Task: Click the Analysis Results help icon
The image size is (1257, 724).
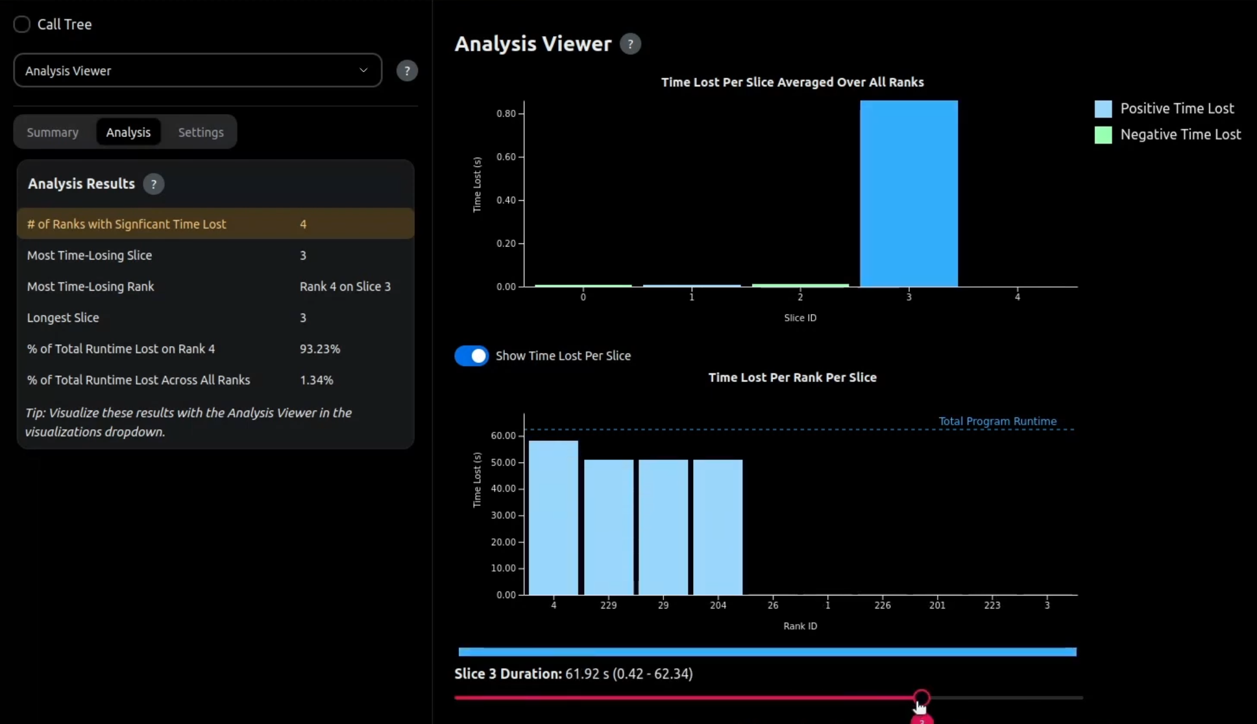Action: (x=153, y=184)
